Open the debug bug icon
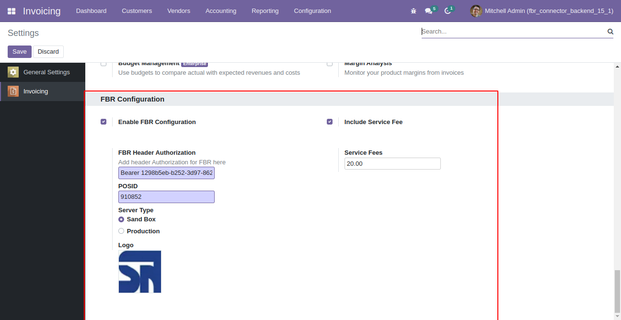The width and height of the screenshot is (621, 320). 414,11
